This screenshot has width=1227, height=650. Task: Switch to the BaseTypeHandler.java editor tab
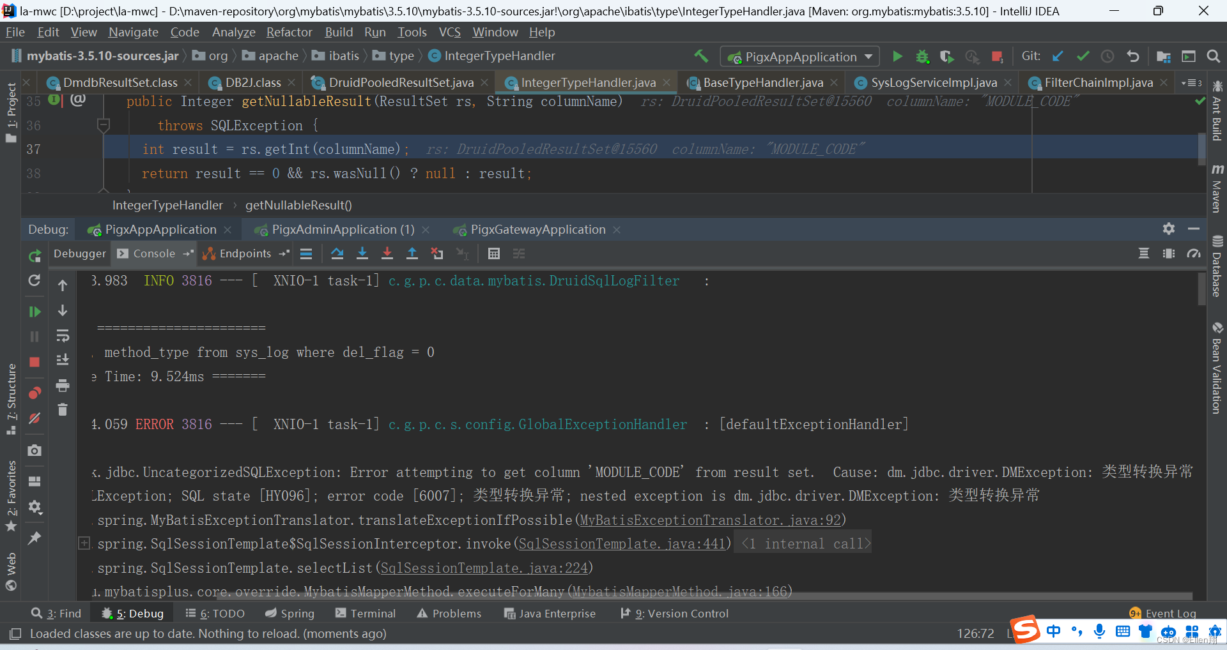coord(762,83)
